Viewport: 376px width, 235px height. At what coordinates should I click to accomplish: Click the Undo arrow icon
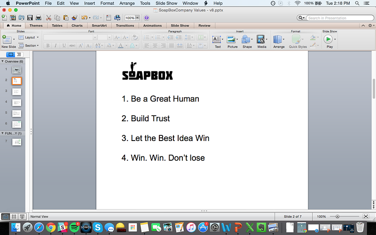point(85,18)
